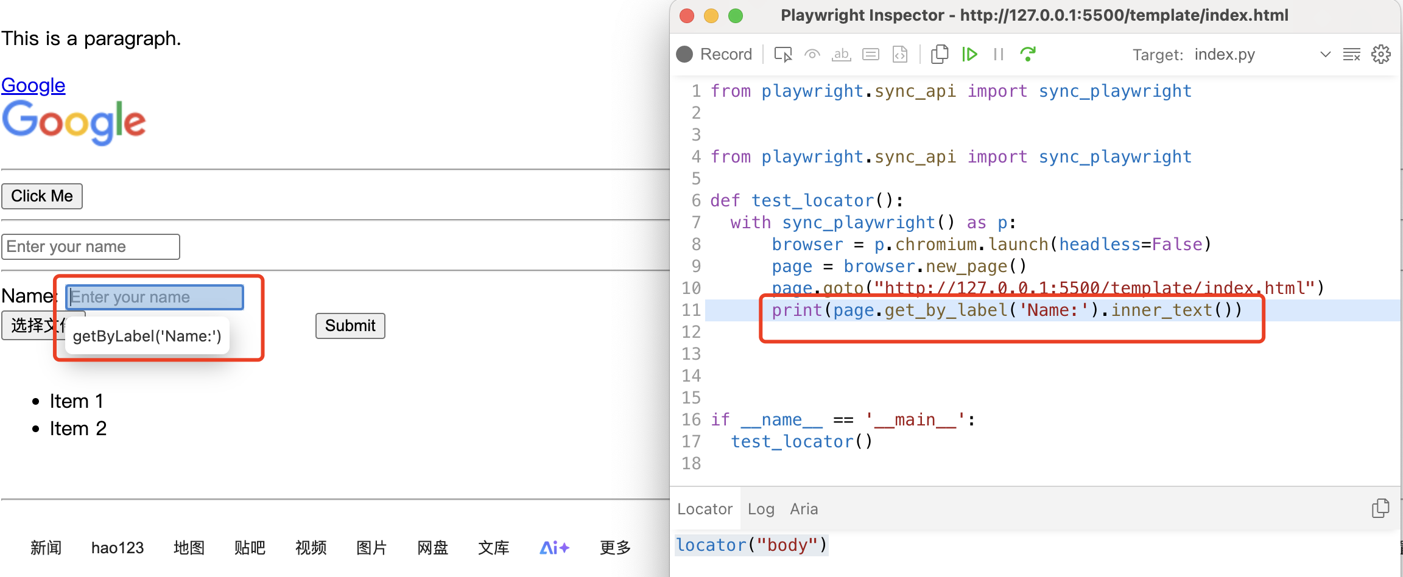Focus the first Enter your name field
Viewport: 1403px width, 577px height.
tap(91, 247)
